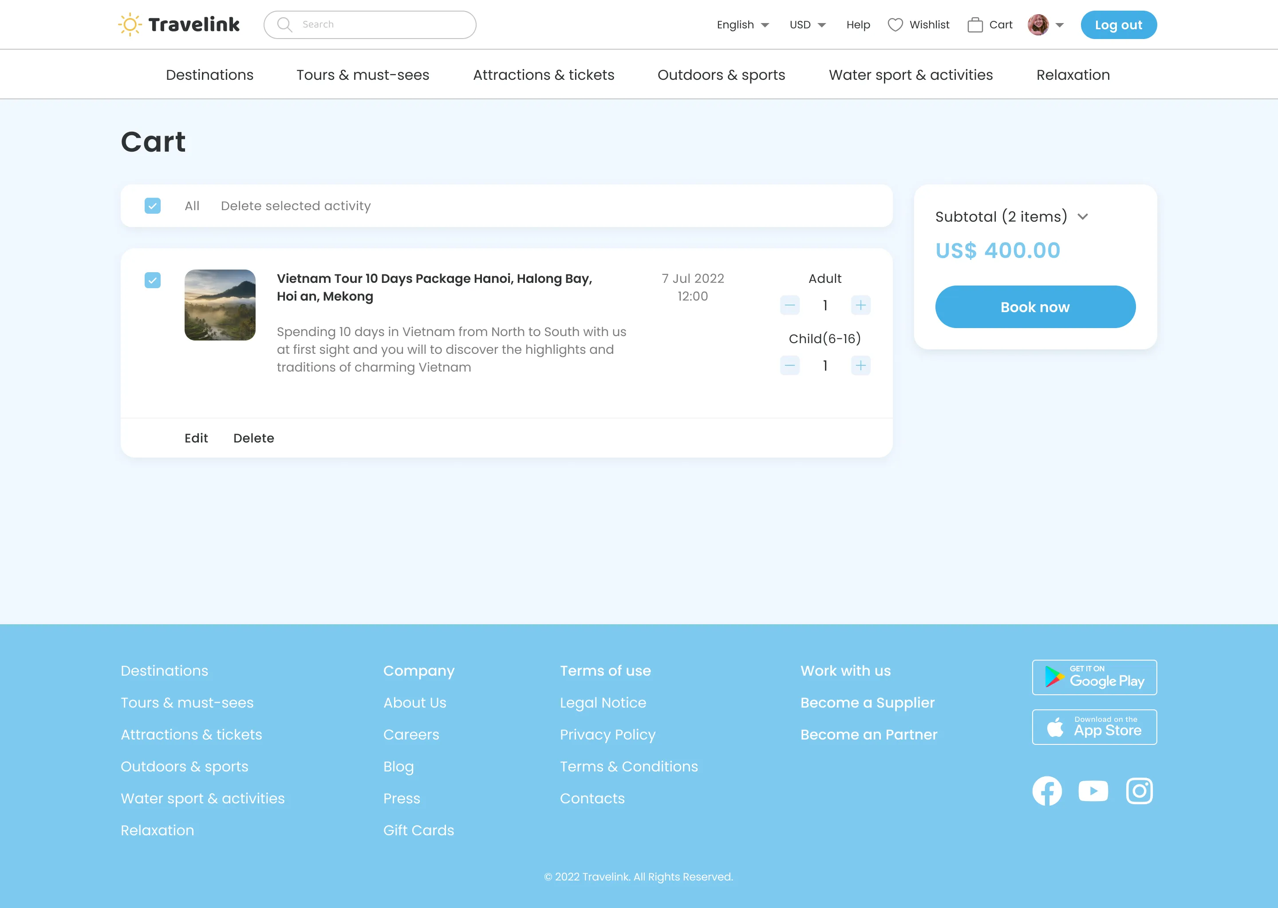Viewport: 1278px width, 908px height.
Task: Uncheck the Vietnam Tour item checkbox
Action: [152, 280]
